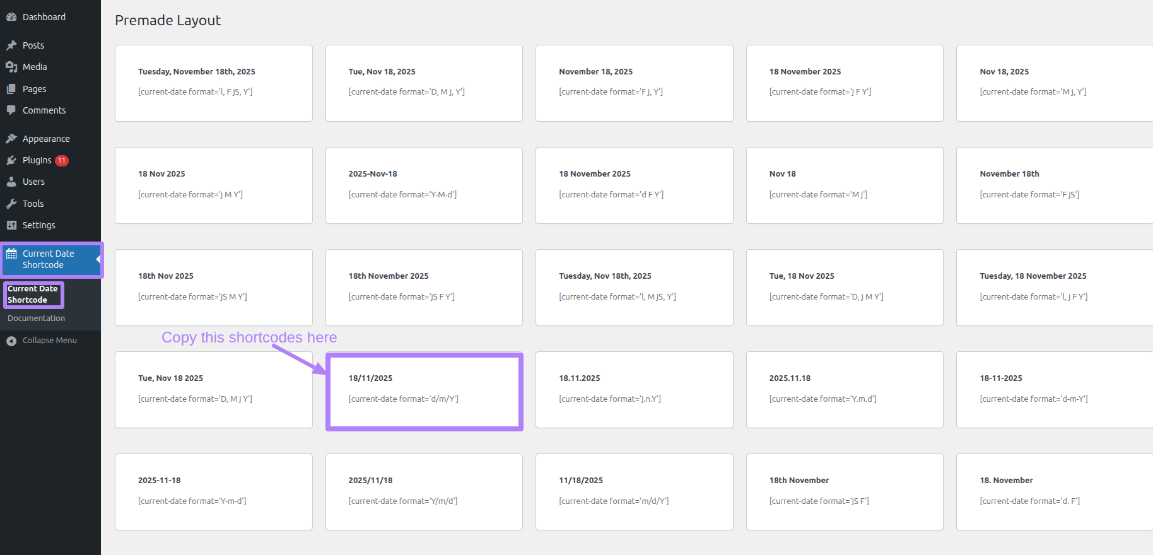1153x555 pixels.
Task: Open the Plugins menu item
Action: tap(37, 160)
